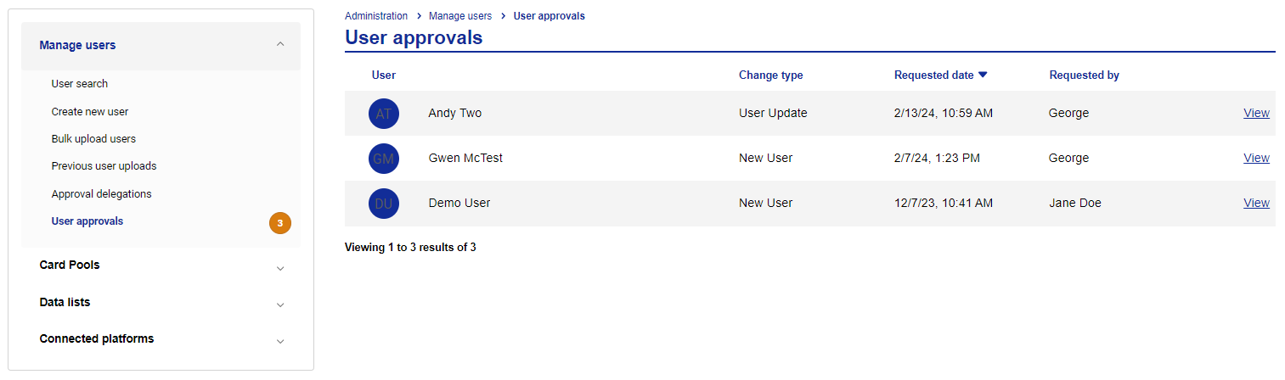Open Previous user uploads
This screenshot has height=380, width=1285.
click(104, 166)
